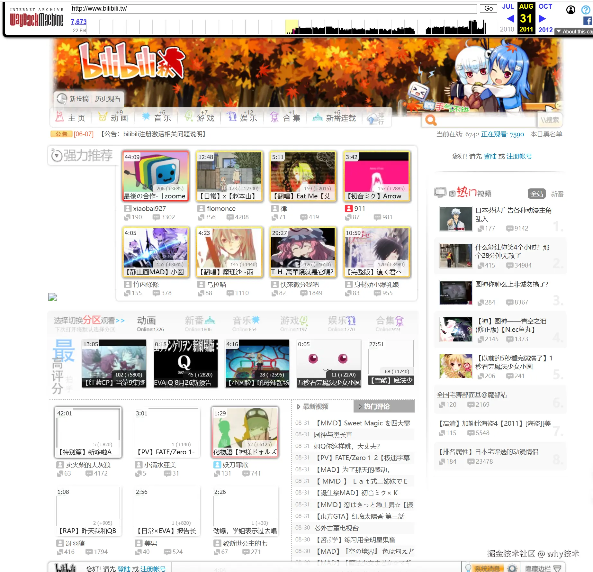Click the 系统消息 lightbulb notification

pos(484,568)
